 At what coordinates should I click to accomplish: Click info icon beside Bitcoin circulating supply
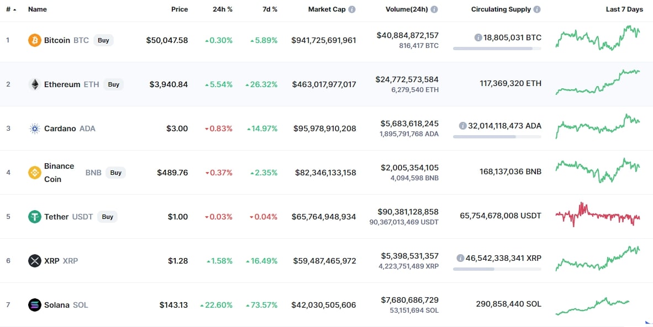point(478,38)
